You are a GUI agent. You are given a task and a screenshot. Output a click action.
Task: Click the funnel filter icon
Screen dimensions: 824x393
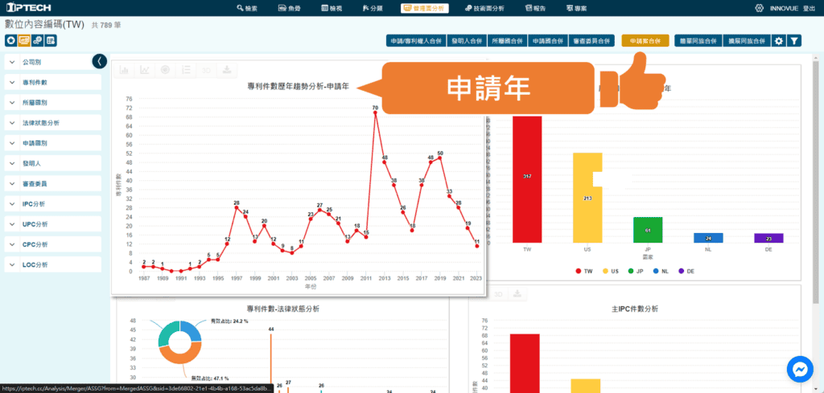coord(793,40)
